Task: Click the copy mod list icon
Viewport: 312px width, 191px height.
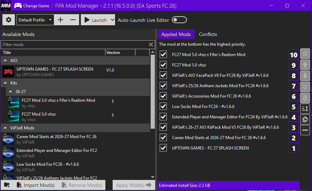Action: [305, 119]
